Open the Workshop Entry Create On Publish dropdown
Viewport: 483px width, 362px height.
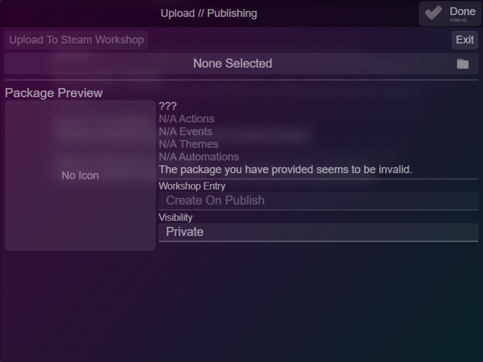318,201
